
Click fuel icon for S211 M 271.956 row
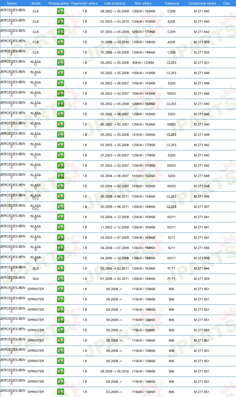[60, 248]
